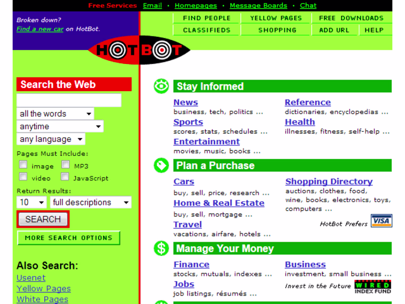Open the 'anytime' date dropdown
Viewport: 405px width, 304px height.
pyautogui.click(x=60, y=126)
